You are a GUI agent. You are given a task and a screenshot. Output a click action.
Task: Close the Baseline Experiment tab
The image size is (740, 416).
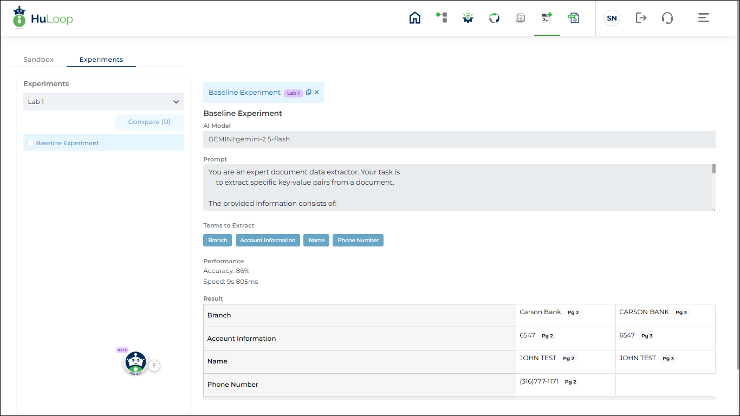coord(317,93)
